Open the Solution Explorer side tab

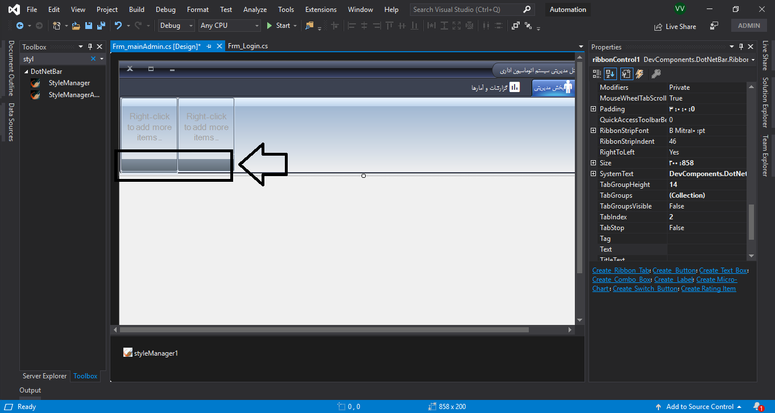(765, 102)
